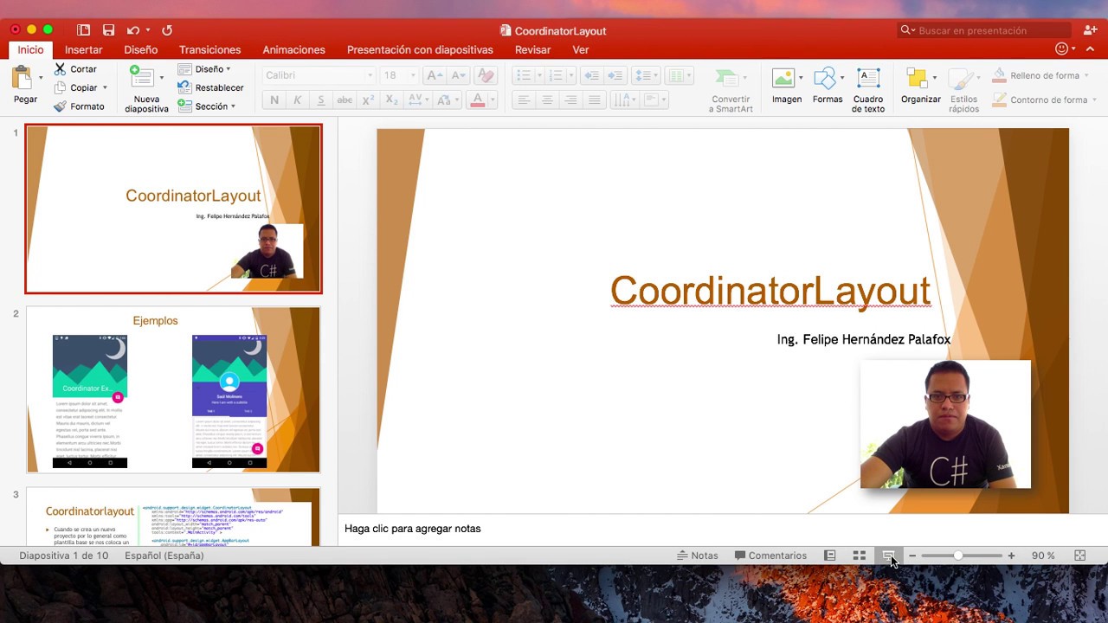The height and width of the screenshot is (623, 1108).
Task: Click the undo arrow icon
Action: [x=132, y=30]
